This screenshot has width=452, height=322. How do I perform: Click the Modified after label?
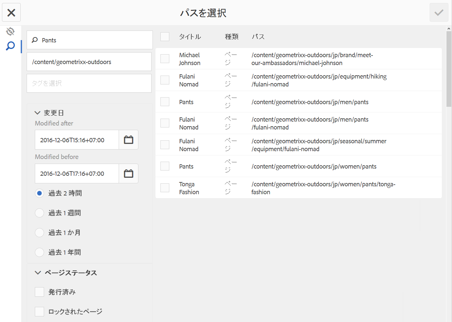click(x=54, y=123)
